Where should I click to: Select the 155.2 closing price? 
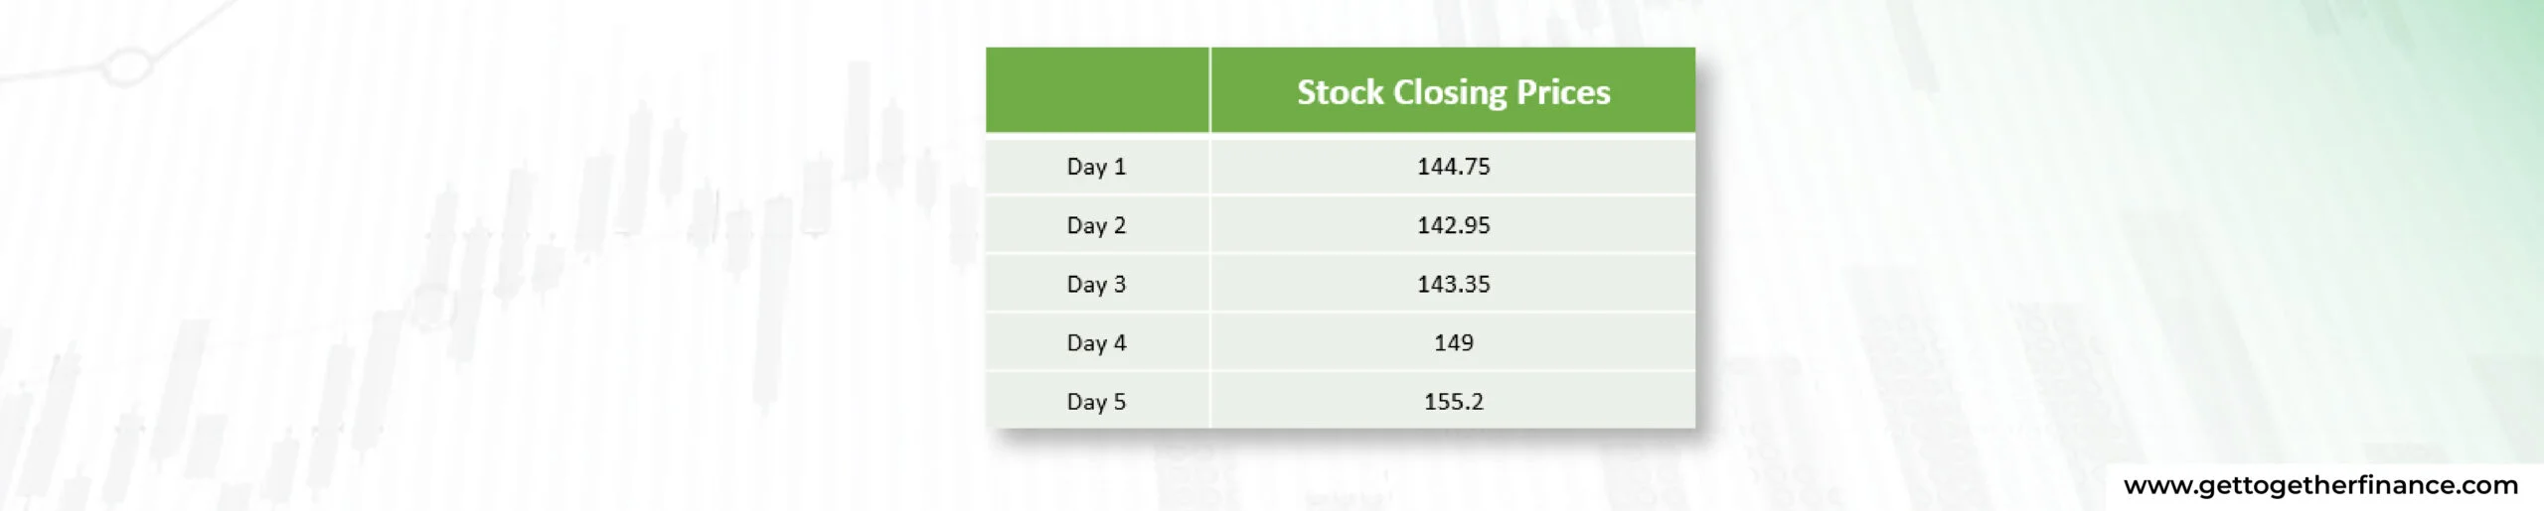click(1453, 401)
